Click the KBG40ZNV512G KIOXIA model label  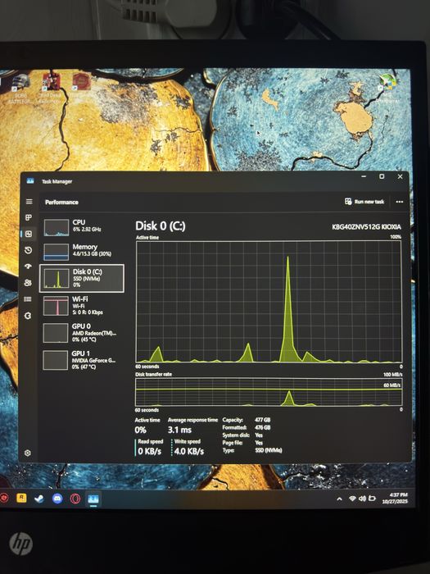366,227
